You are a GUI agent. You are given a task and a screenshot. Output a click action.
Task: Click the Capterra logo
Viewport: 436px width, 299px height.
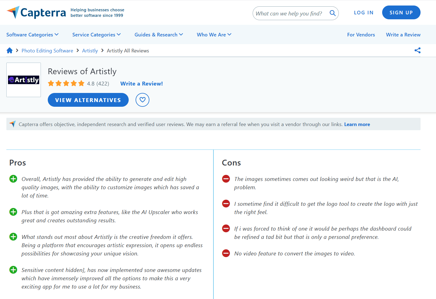(36, 12)
